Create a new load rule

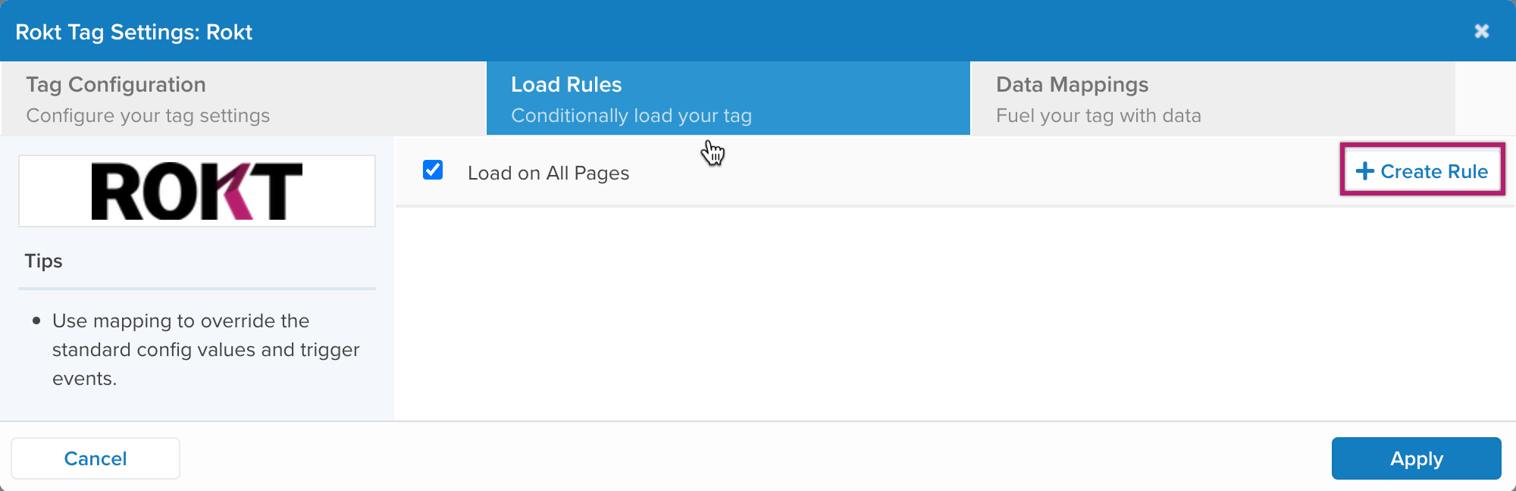[1422, 171]
